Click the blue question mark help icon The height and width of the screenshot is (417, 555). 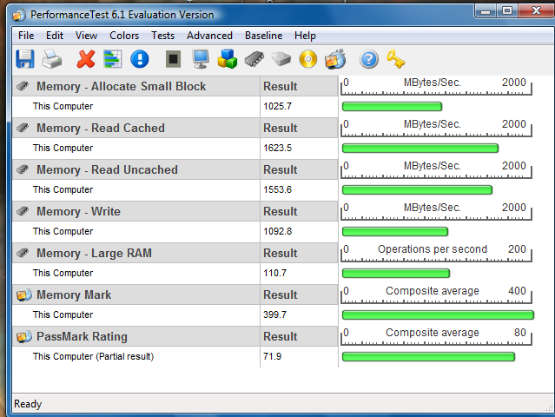pos(369,59)
